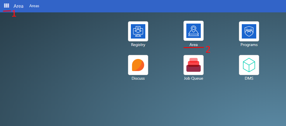
Task: Click the Registry text label
Action: 138,45
